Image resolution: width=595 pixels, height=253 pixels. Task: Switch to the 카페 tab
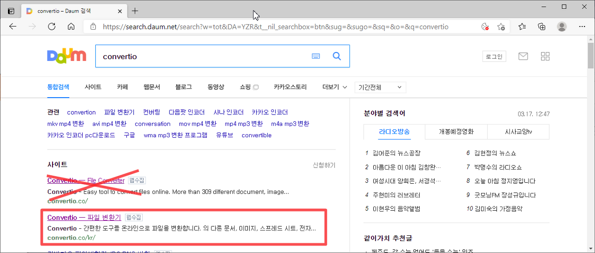(123, 87)
